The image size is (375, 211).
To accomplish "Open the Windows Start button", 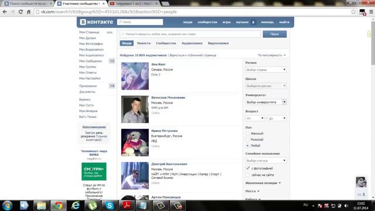I will tap(7, 206).
